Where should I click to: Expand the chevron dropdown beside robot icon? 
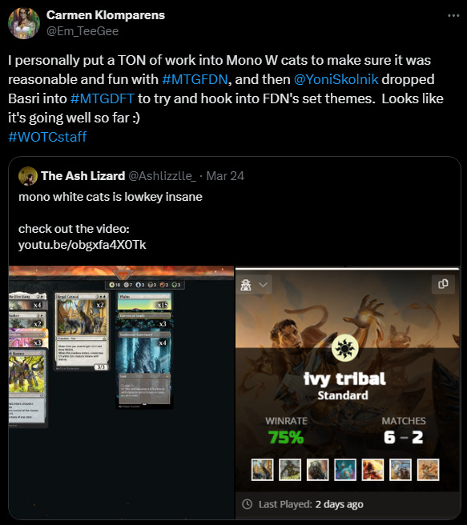pos(264,285)
